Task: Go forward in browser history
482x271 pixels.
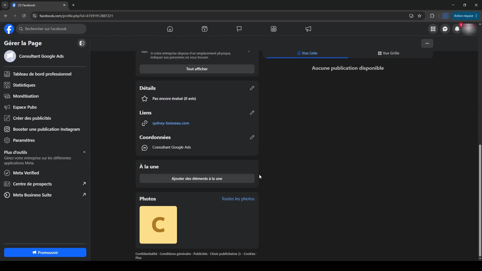Action: pyautogui.click(x=15, y=16)
